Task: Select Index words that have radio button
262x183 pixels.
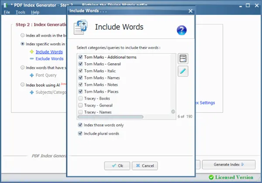Action: pyautogui.click(x=22, y=68)
